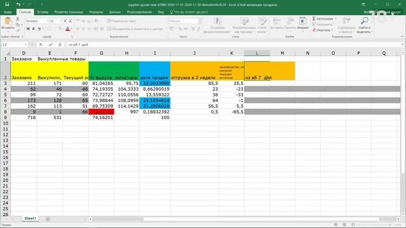
Task: Select cell containing 0,18832392
Action: (155, 112)
